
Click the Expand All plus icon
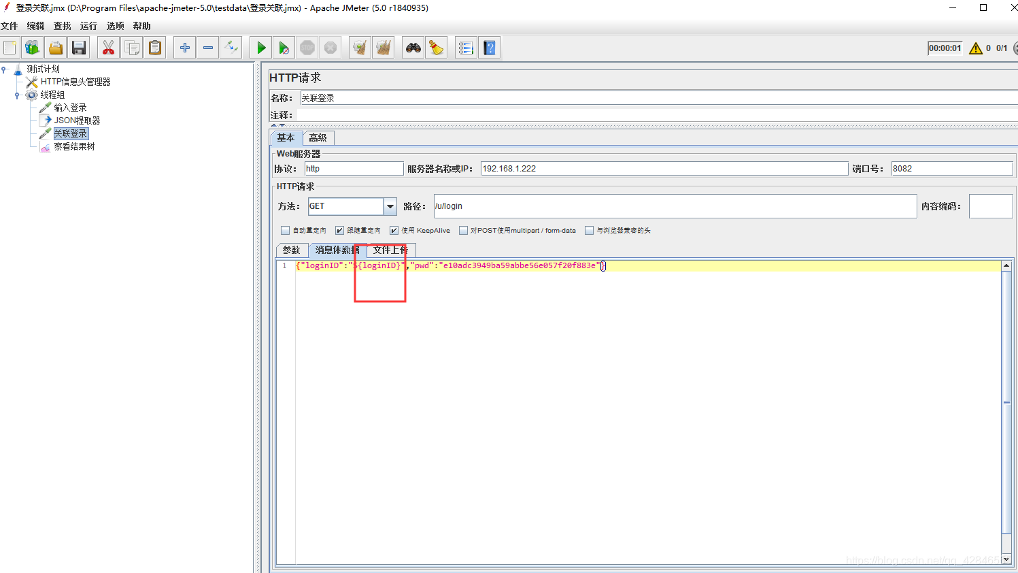click(x=184, y=48)
